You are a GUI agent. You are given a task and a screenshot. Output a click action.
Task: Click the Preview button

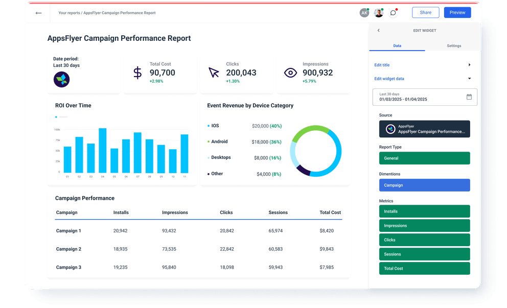pos(457,12)
